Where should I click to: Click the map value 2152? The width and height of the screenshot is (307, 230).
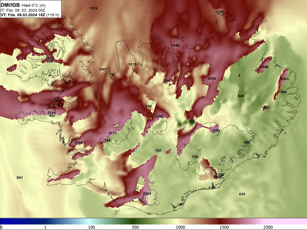(x=216, y=130)
